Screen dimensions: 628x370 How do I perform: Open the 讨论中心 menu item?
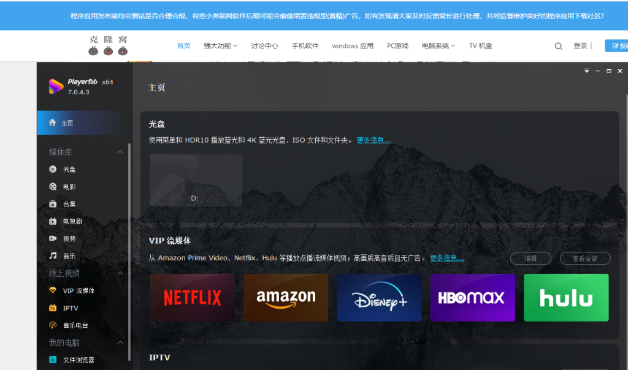coord(264,46)
